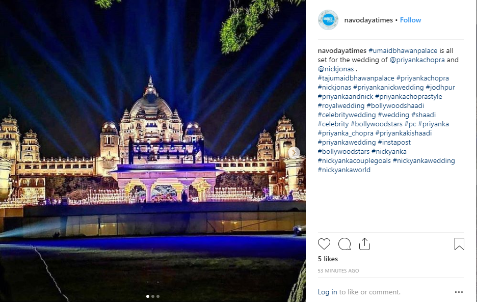Image resolution: width=477 pixels, height=302 pixels.
Task: Visit the @priyankachopra mention
Action: [417, 60]
